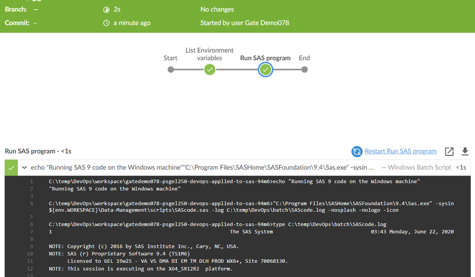Download the stage log file

[x=465, y=151]
